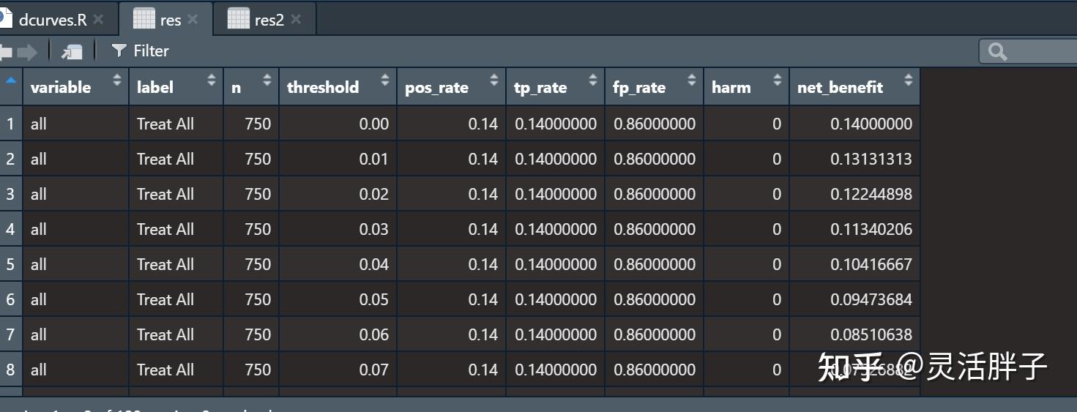This screenshot has height=412, width=1077.
Task: Open the res2 data tab
Action: (x=268, y=20)
